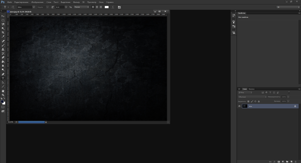The width and height of the screenshot is (301, 163).
Task: Select the Paint Bucket tool
Action: 3,61
